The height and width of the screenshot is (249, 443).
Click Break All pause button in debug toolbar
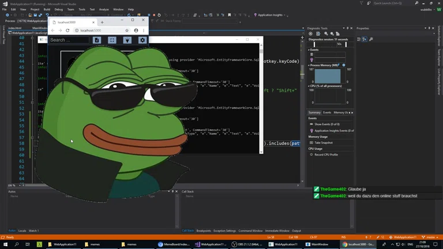pos(149,15)
